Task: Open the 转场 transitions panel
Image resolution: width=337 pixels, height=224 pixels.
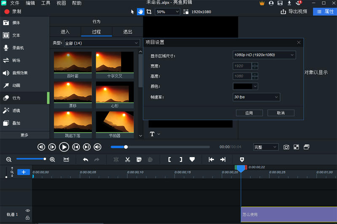Action: [x=16, y=60]
